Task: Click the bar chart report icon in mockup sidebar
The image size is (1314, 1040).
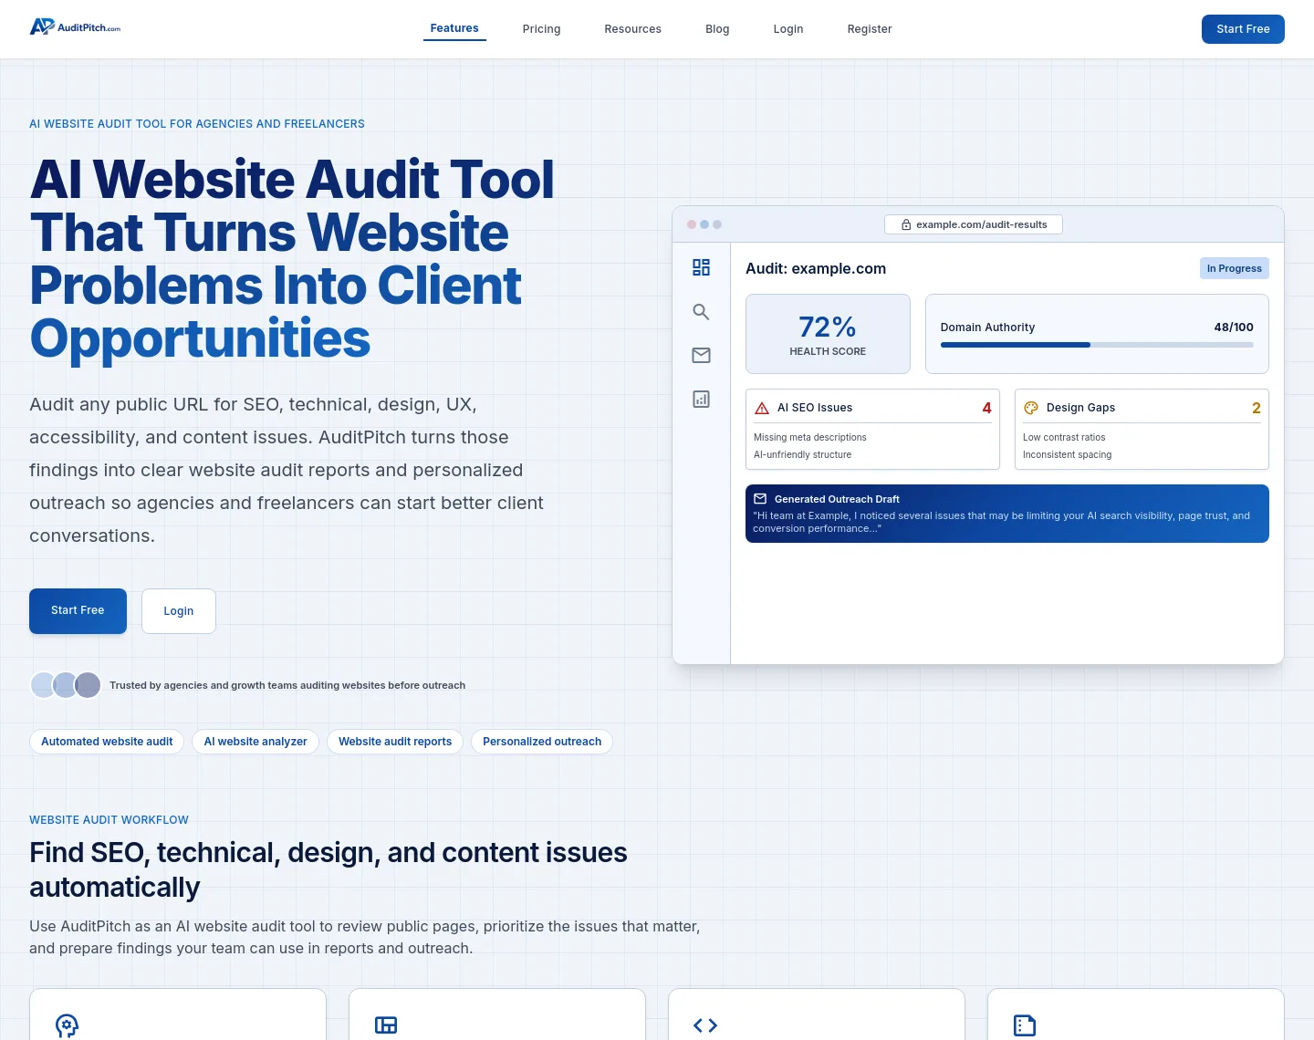Action: click(x=701, y=399)
